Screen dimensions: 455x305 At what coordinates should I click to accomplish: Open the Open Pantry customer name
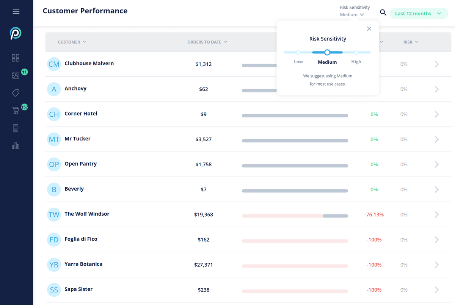point(80,164)
